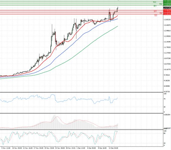Click the 12 Nov 16:00 time label
This screenshot has width=171, height=150.
(x=28, y=148)
